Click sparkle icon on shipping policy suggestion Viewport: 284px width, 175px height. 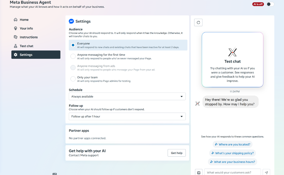(x=213, y=153)
